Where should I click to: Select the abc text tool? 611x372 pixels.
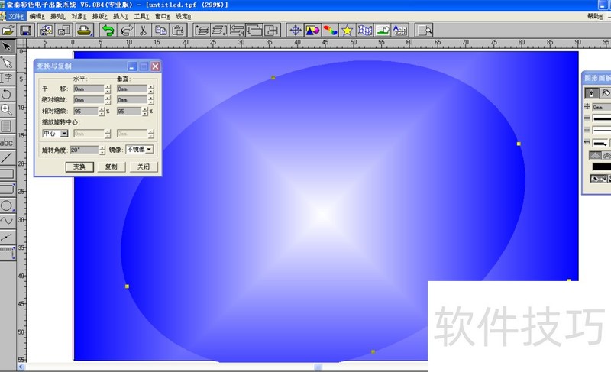tap(7, 142)
